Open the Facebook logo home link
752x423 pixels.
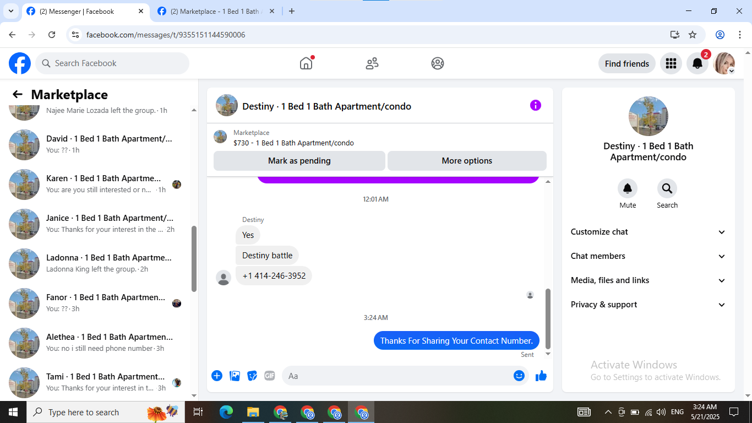pyautogui.click(x=20, y=63)
